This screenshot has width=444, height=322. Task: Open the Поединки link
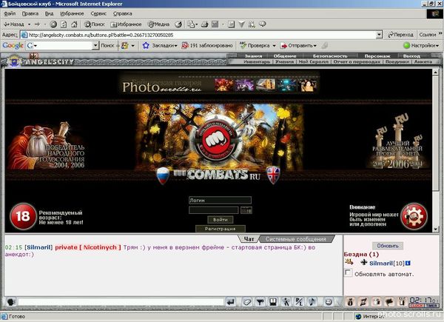(397, 61)
